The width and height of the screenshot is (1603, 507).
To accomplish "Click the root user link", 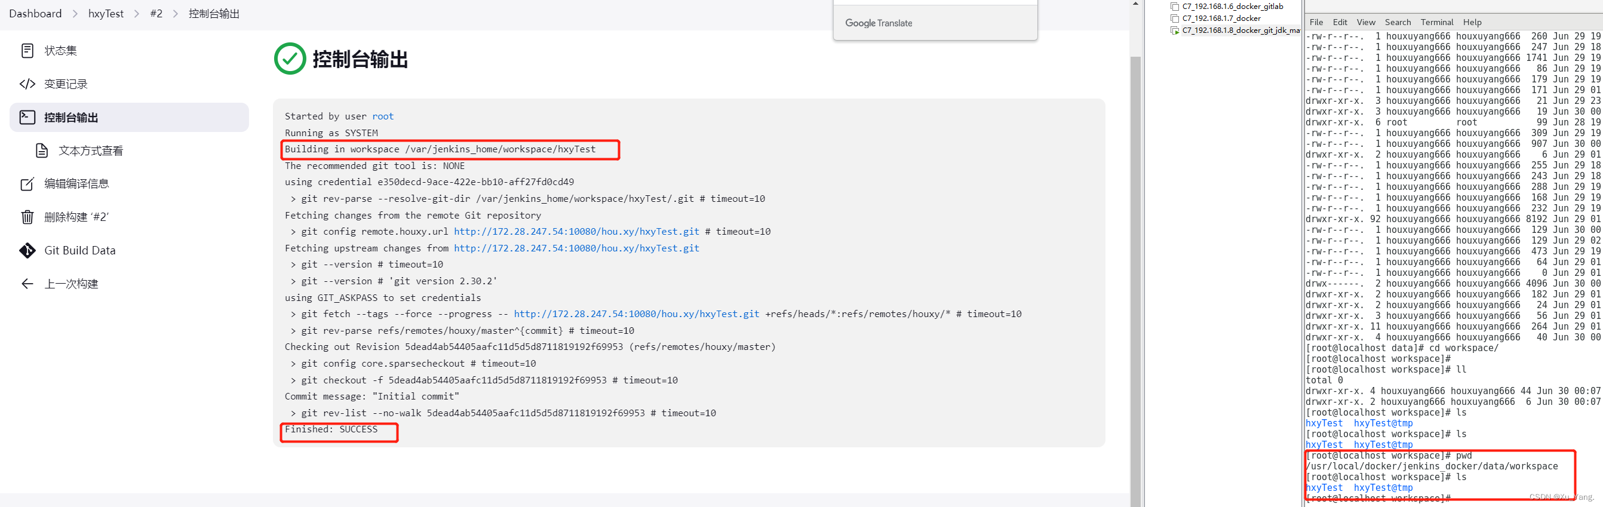I will 383,116.
